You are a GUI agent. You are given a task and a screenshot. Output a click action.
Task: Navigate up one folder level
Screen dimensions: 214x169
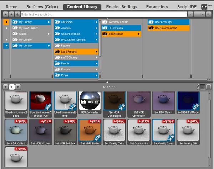(17, 14)
